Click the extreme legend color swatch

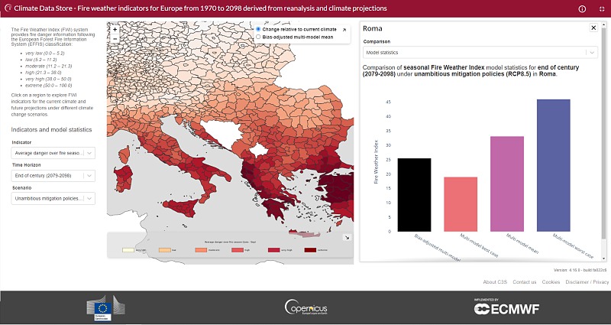(311, 250)
